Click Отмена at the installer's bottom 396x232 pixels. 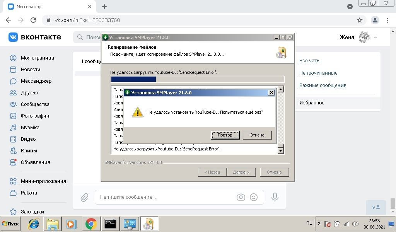(x=274, y=172)
